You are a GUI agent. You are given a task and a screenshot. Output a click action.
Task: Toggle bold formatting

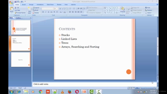coord(43,12)
